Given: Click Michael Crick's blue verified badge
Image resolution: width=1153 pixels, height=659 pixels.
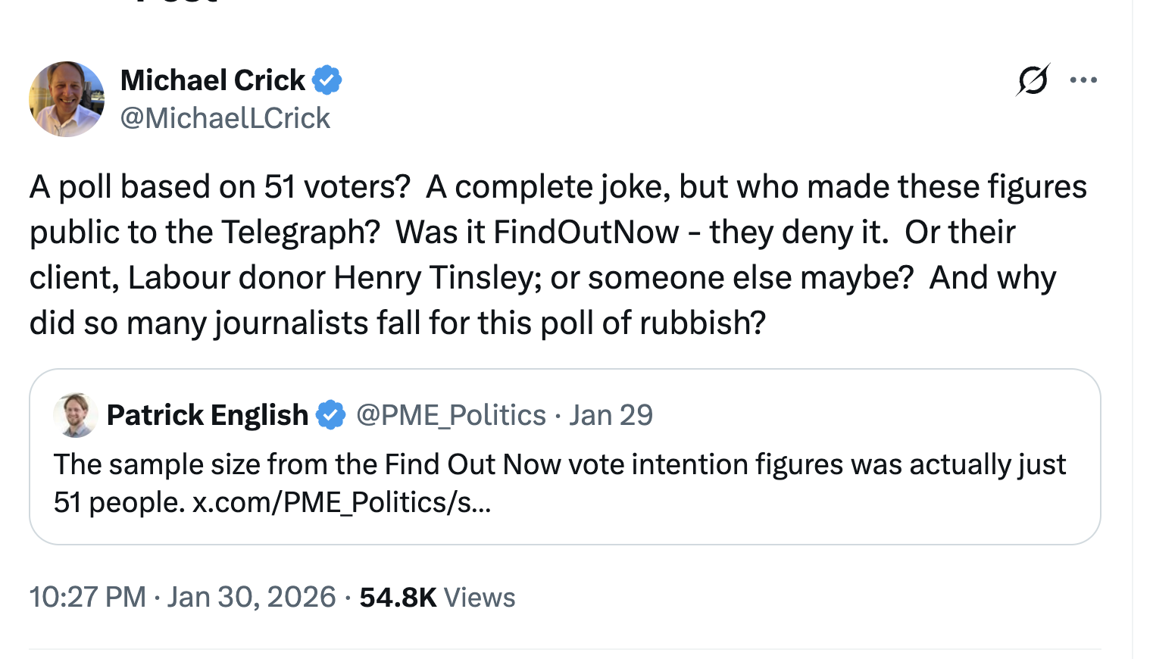Looking at the screenshot, I should tap(327, 80).
